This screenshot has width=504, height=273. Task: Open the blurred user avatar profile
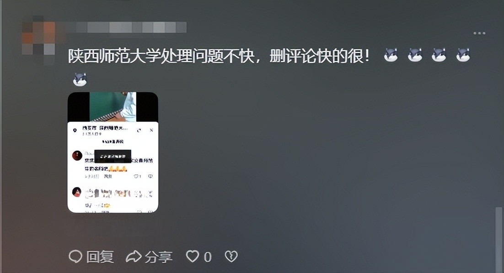[38, 40]
